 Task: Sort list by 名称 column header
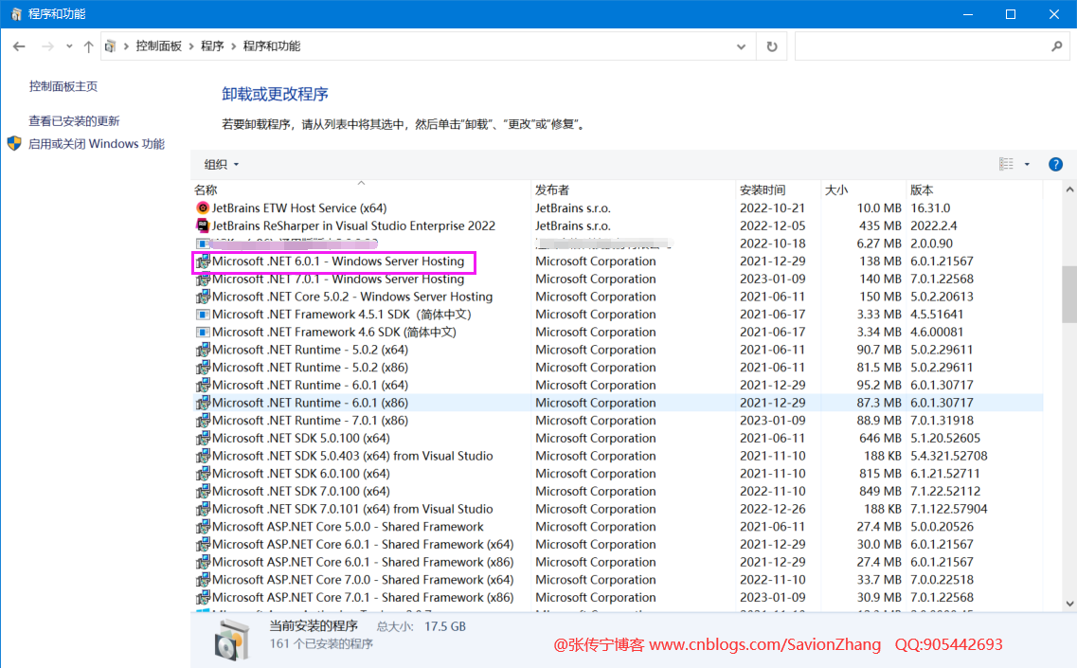pyautogui.click(x=206, y=190)
